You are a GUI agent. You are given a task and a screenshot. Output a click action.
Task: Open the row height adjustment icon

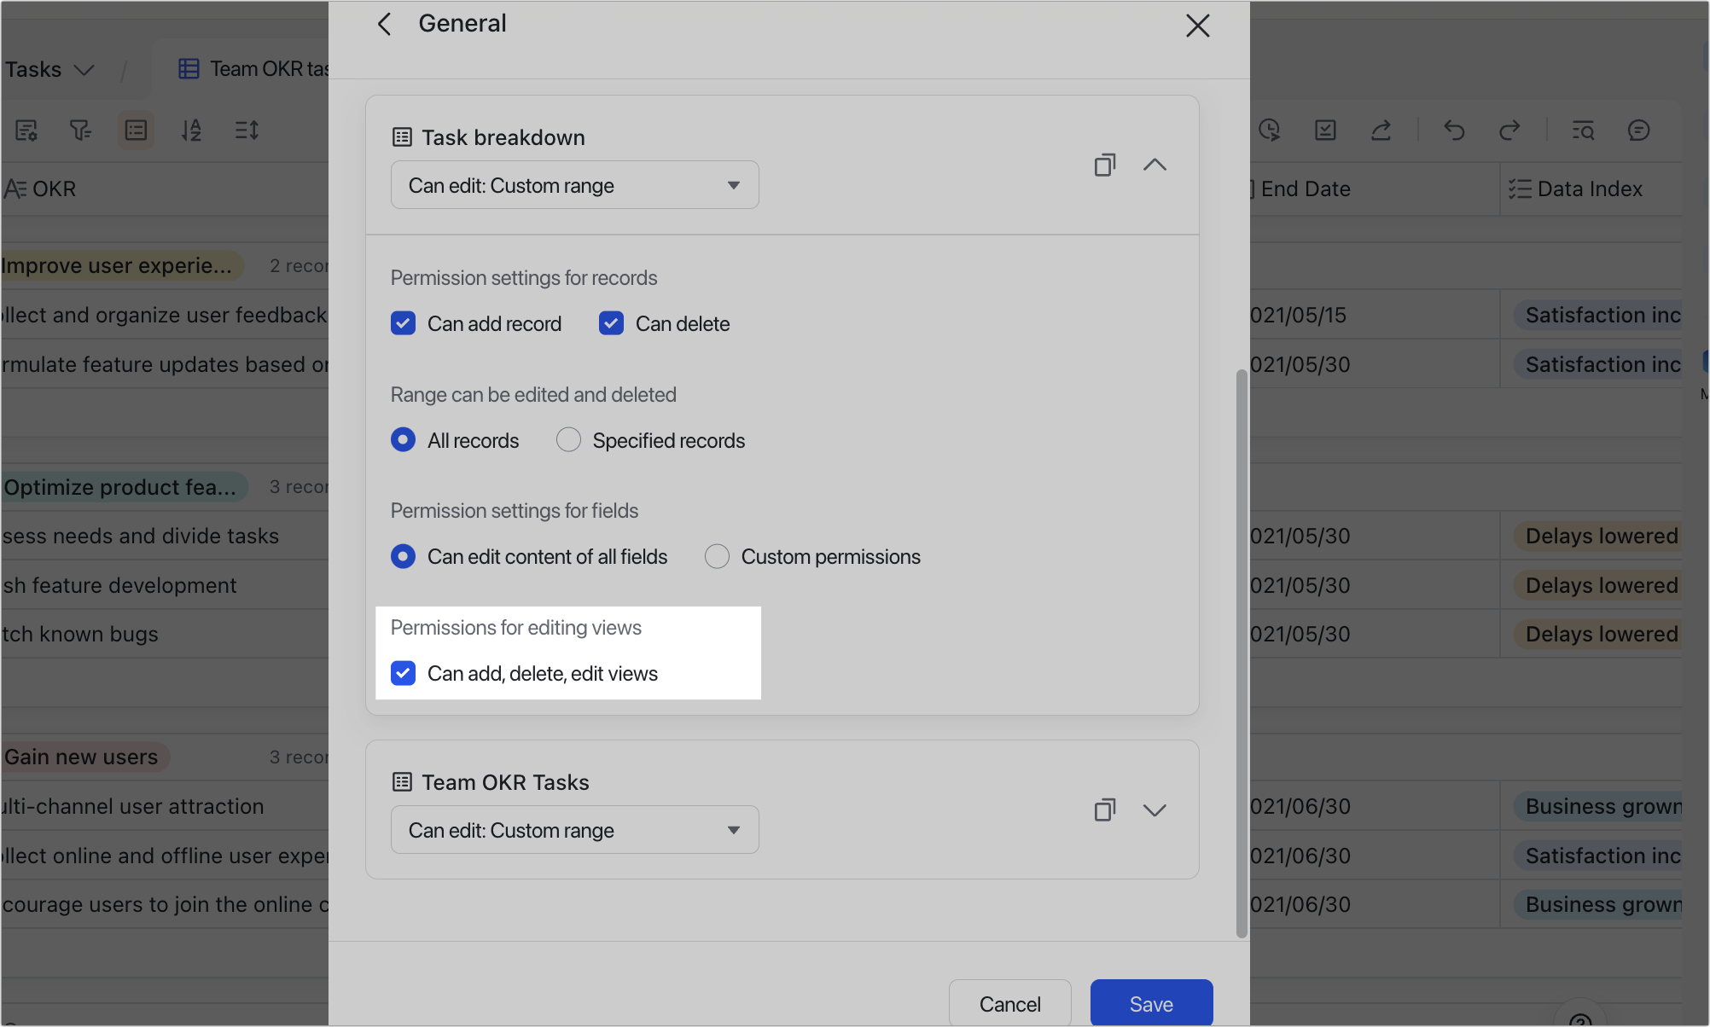click(247, 130)
